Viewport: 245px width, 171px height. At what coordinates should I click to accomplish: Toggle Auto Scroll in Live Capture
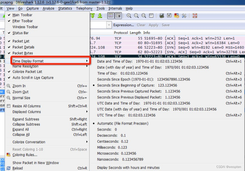(47, 78)
